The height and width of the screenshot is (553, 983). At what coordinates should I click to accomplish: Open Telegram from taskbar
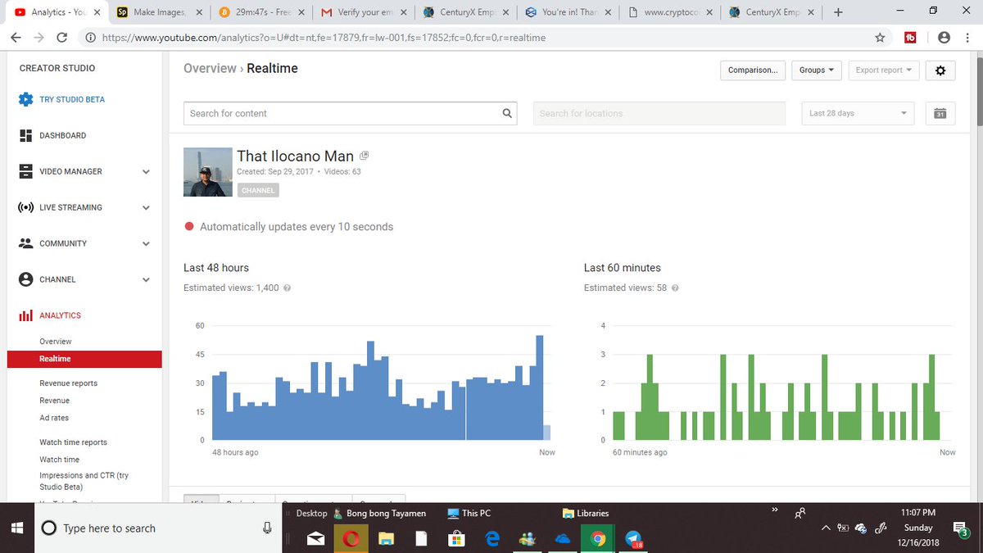click(632, 539)
